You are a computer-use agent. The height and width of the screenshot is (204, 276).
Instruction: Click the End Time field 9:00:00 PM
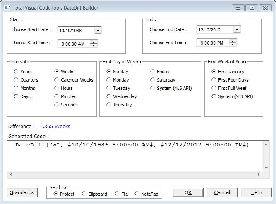pos(213,43)
